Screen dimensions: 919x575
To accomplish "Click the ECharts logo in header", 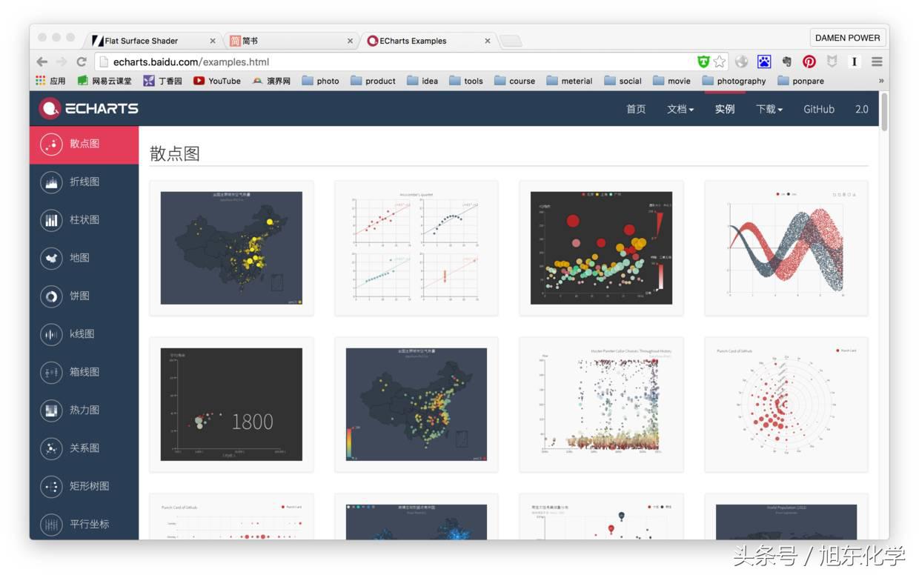I will [x=89, y=108].
